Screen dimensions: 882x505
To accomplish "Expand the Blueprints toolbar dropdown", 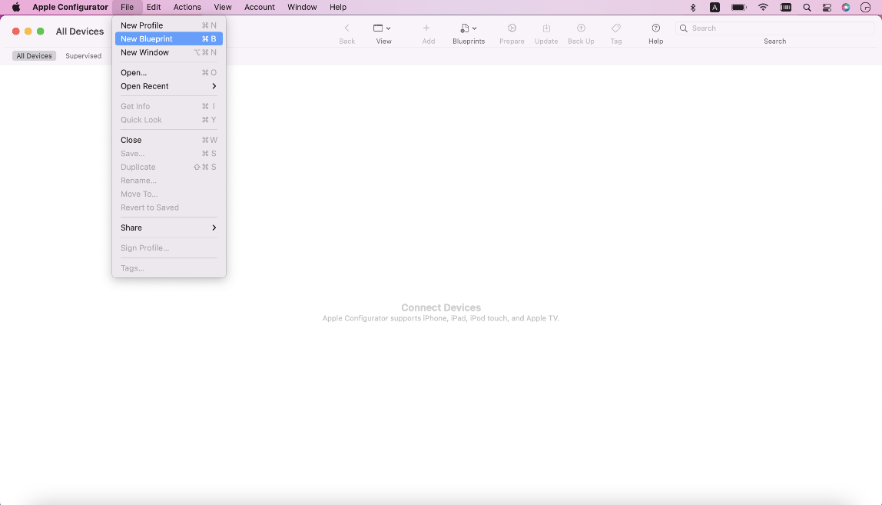I will pyautogui.click(x=468, y=28).
